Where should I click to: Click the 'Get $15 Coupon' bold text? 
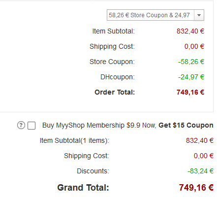[186, 125]
